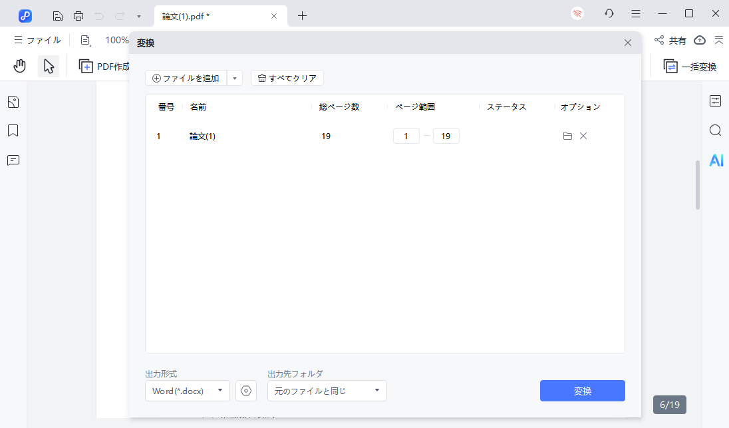Expand the Word(*.docx) output format dropdown
This screenshot has height=428, width=729.
click(219, 391)
